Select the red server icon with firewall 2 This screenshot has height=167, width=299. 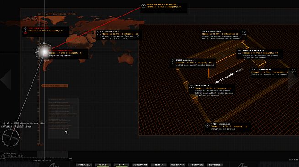(x=25, y=30)
